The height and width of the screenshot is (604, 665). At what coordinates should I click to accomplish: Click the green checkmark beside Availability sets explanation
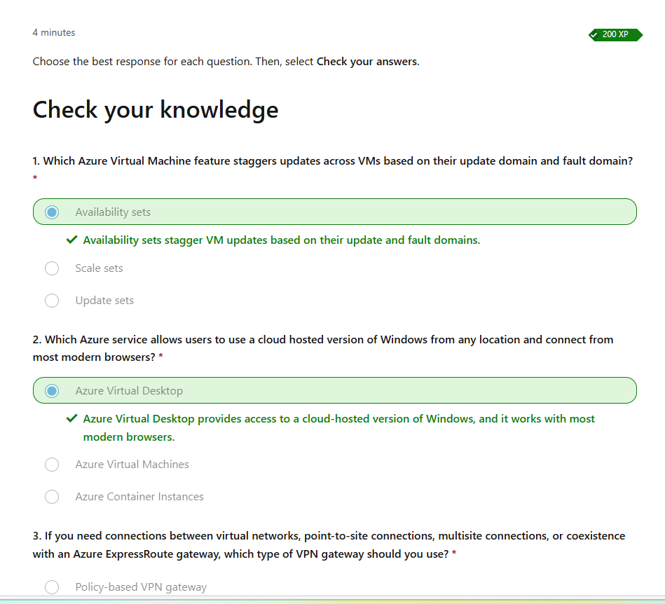pyautogui.click(x=71, y=239)
